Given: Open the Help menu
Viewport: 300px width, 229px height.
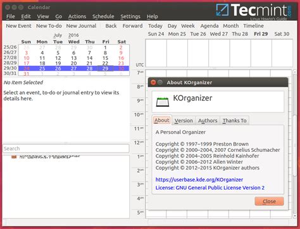Looking at the screenshot, I should pyautogui.click(x=152, y=16).
